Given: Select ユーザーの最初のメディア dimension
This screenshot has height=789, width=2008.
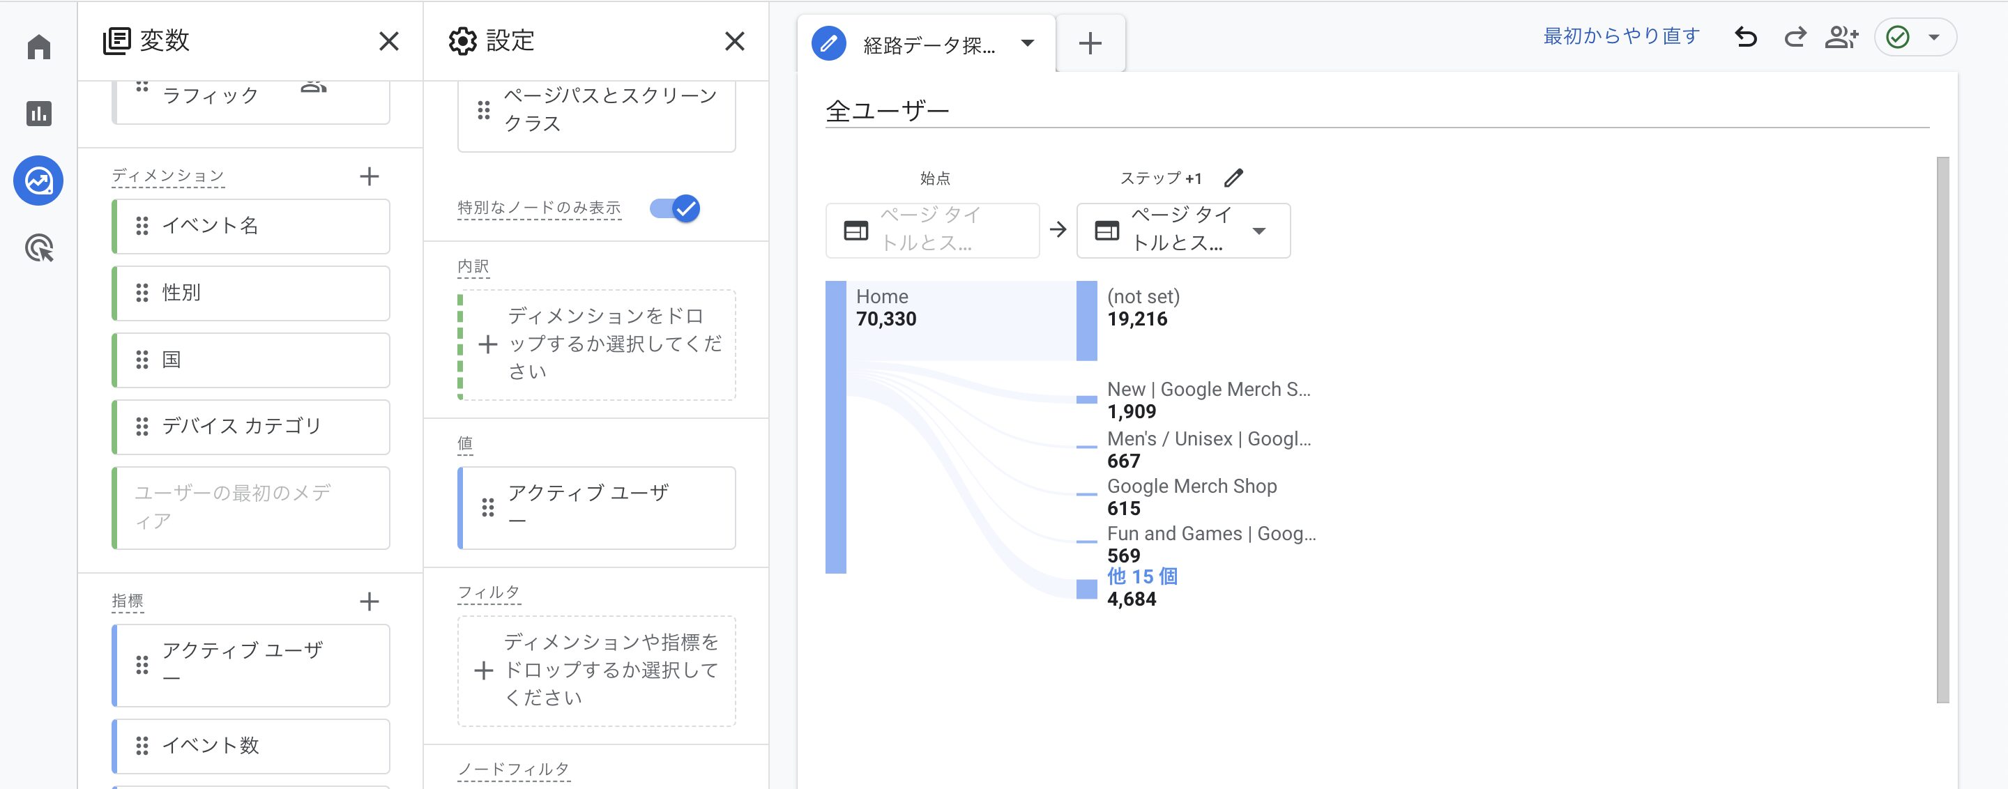Looking at the screenshot, I should coord(251,508).
